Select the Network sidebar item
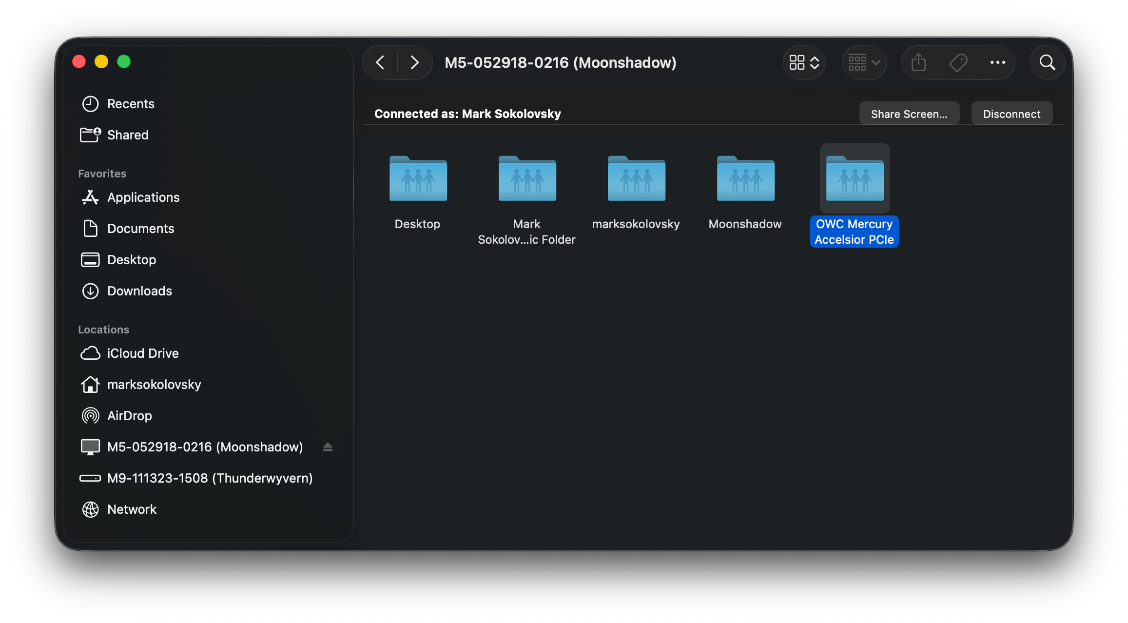The image size is (1128, 623). (x=132, y=509)
